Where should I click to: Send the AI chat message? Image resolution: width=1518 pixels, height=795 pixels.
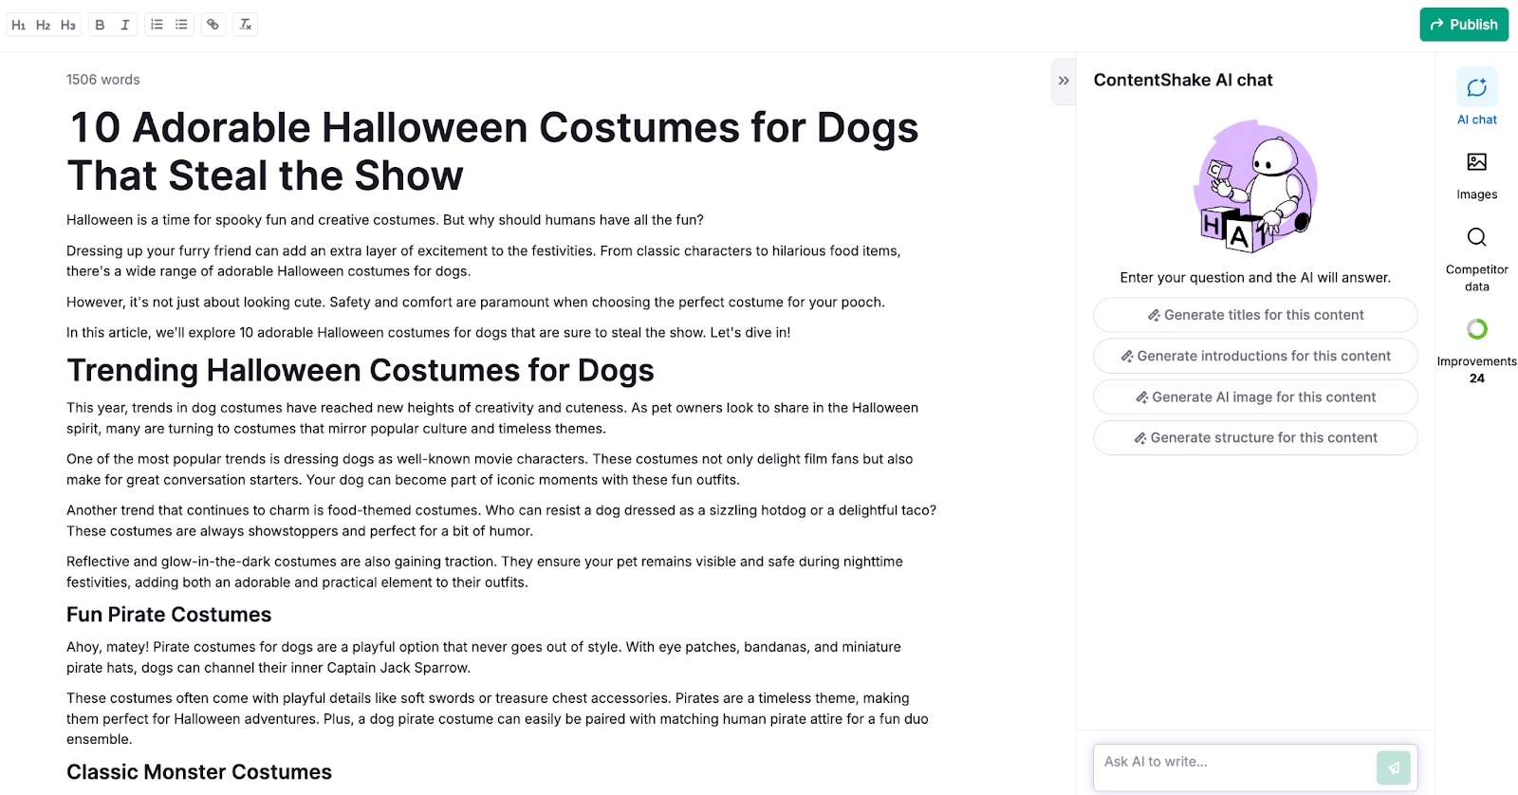1393,767
